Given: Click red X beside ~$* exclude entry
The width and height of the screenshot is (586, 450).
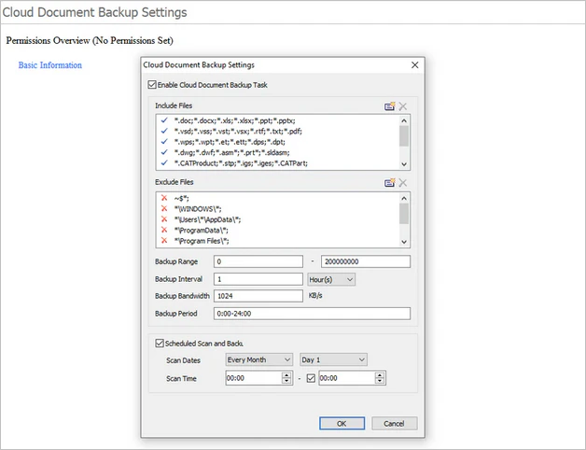Looking at the screenshot, I should tap(164, 198).
